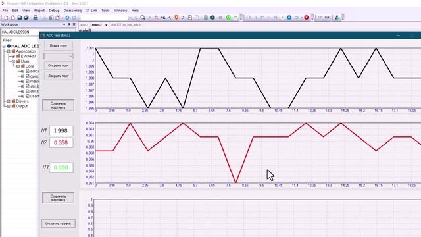421x237 pixels.
Task: Stop debugging with the red X icon
Action: tap(307, 18)
